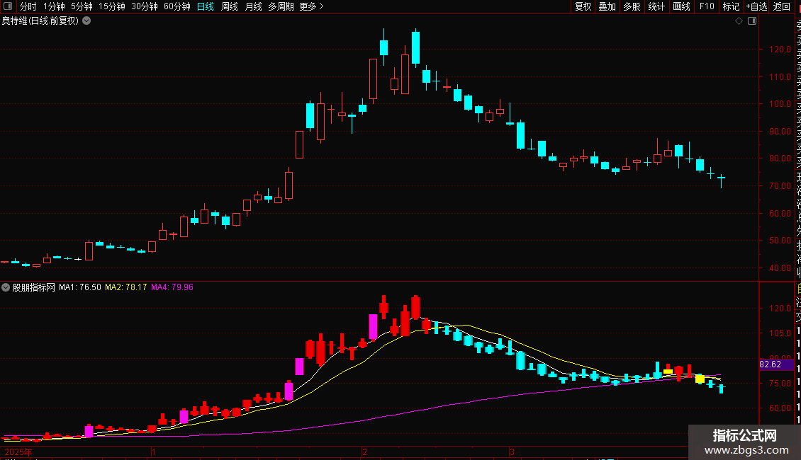Expand the 更多 periods menu
Viewport: 801px width, 460px height.
click(312, 6)
